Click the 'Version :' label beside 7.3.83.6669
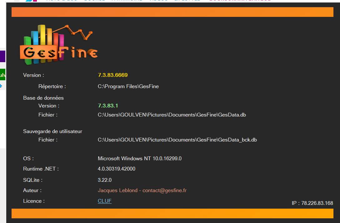 (x=34, y=75)
